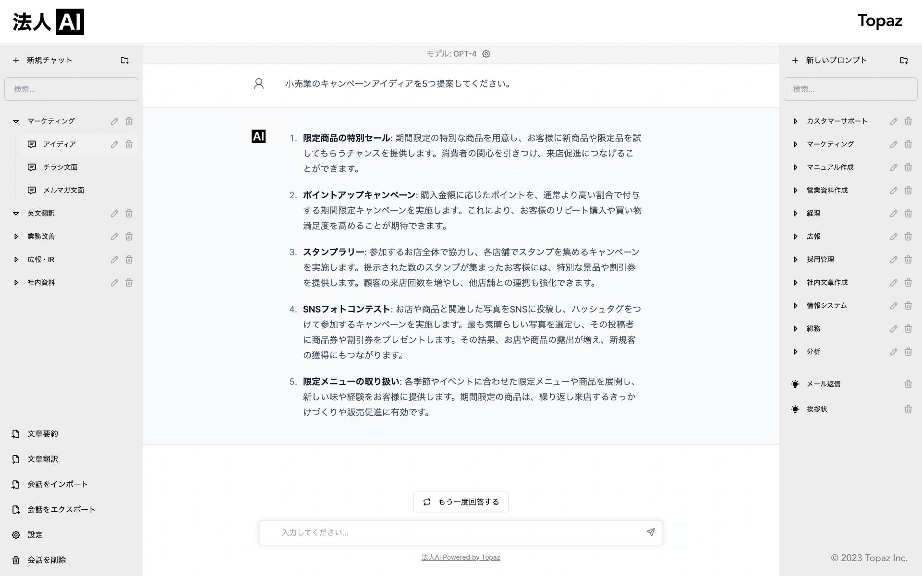Delete the メール返信 prompt
This screenshot has width=922, height=576.
(x=908, y=384)
